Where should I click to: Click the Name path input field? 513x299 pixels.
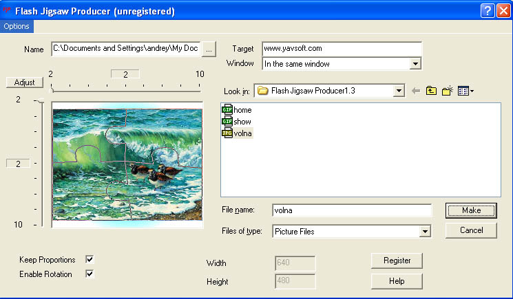(126, 49)
